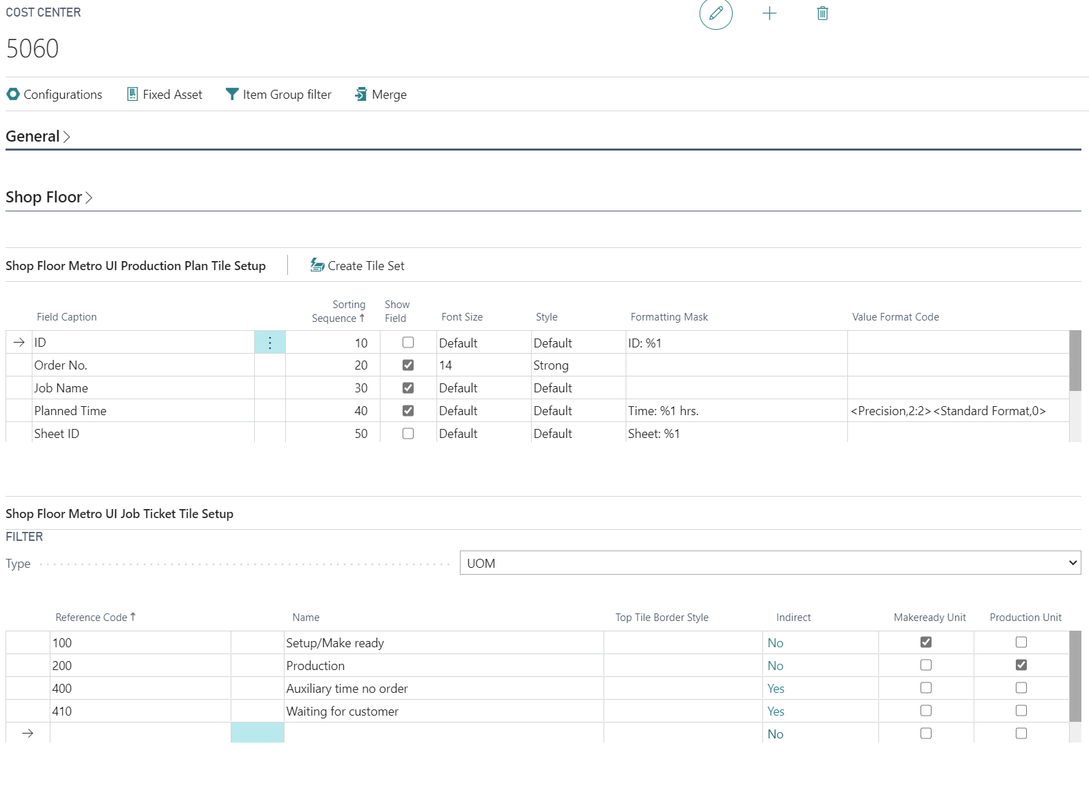Select reference code 410 cell
This screenshot has height=793, width=1089.
point(140,711)
